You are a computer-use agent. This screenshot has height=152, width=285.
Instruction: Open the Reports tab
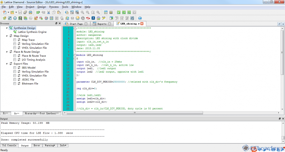coord(102,24)
